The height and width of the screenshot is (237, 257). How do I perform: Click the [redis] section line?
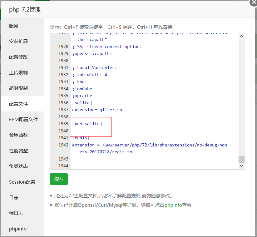coord(81,138)
